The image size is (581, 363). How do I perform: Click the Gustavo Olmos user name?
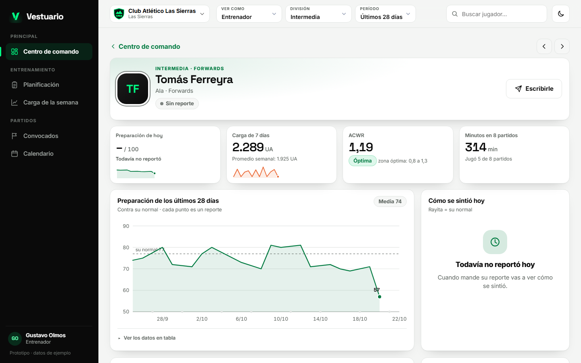(46, 335)
